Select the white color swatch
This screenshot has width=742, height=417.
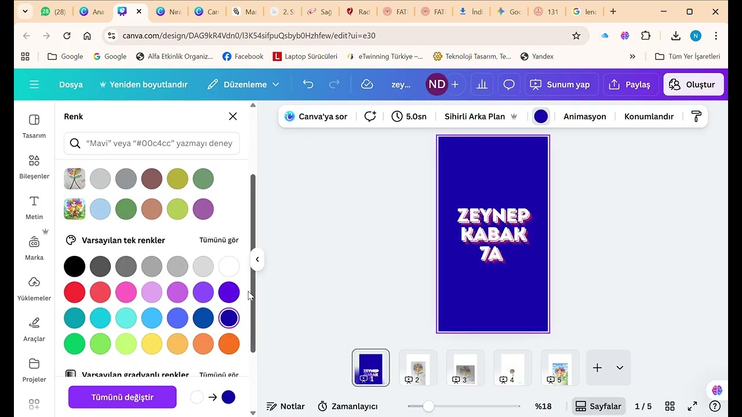click(229, 266)
